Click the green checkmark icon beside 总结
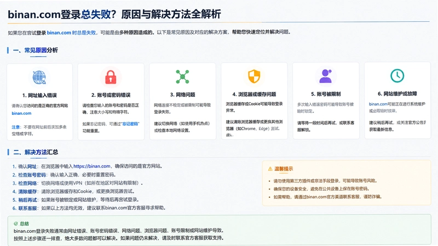The height and width of the screenshot is (246, 438). click(x=16, y=224)
